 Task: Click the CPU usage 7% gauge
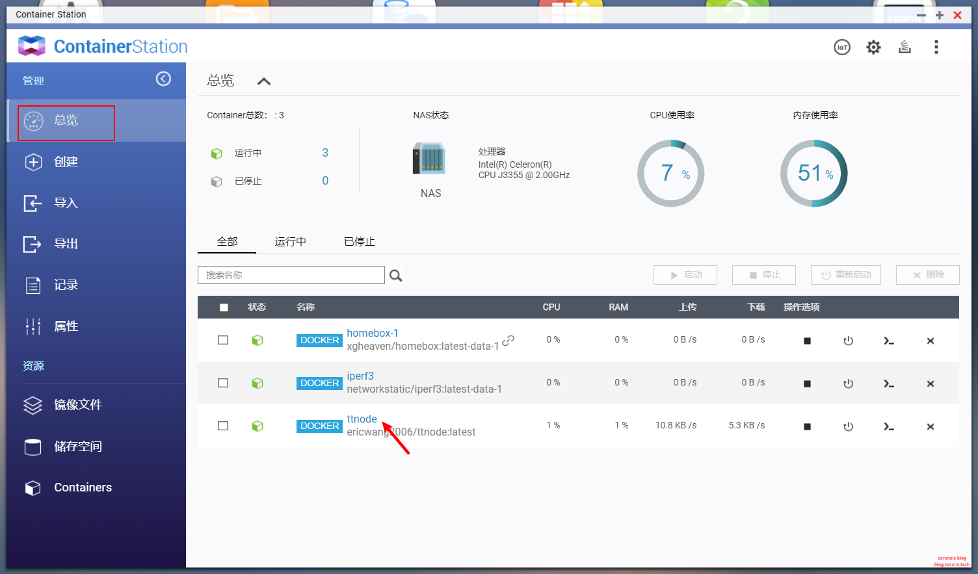[x=670, y=174]
